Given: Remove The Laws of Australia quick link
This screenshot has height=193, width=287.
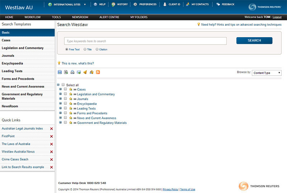Looking at the screenshot, I should [51, 144].
